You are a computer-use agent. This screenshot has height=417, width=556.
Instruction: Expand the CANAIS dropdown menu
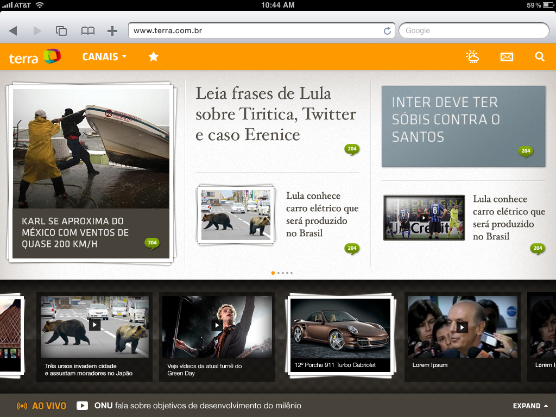[x=104, y=56]
